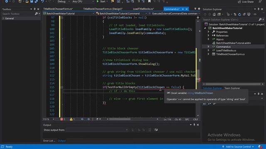This screenshot has width=266, height=149.
Task: Select Command.cs in Solution Explorer
Action: (x=223, y=47)
